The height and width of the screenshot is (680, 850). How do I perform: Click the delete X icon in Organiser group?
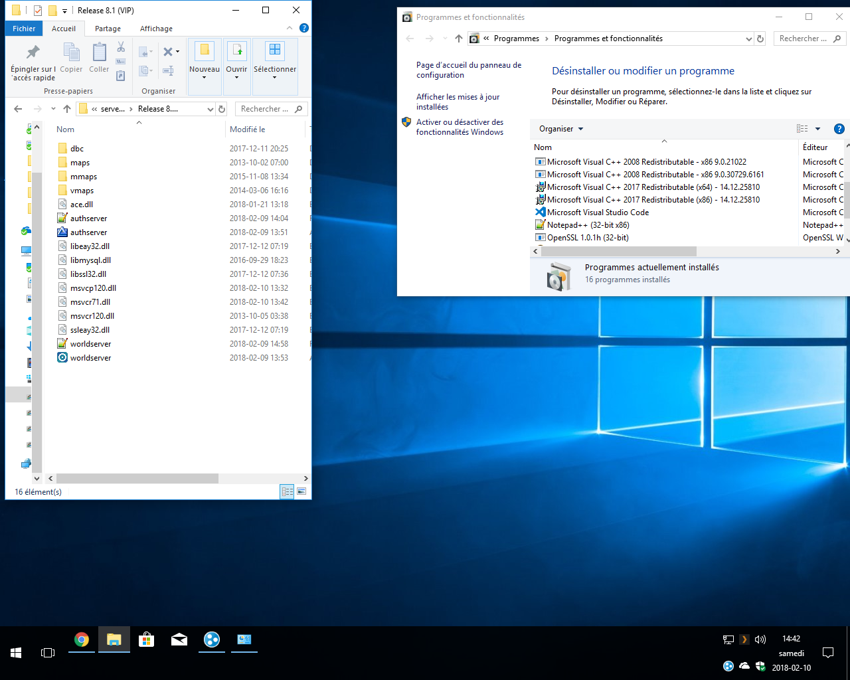click(x=168, y=52)
